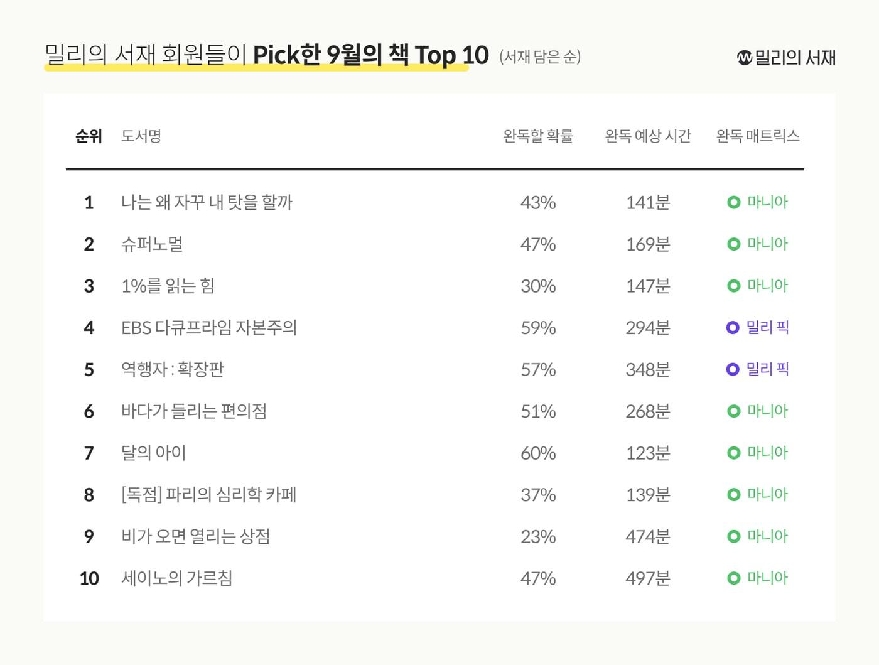
Task: Click the purple circle icon beside 역행자 row
Action: [733, 369]
